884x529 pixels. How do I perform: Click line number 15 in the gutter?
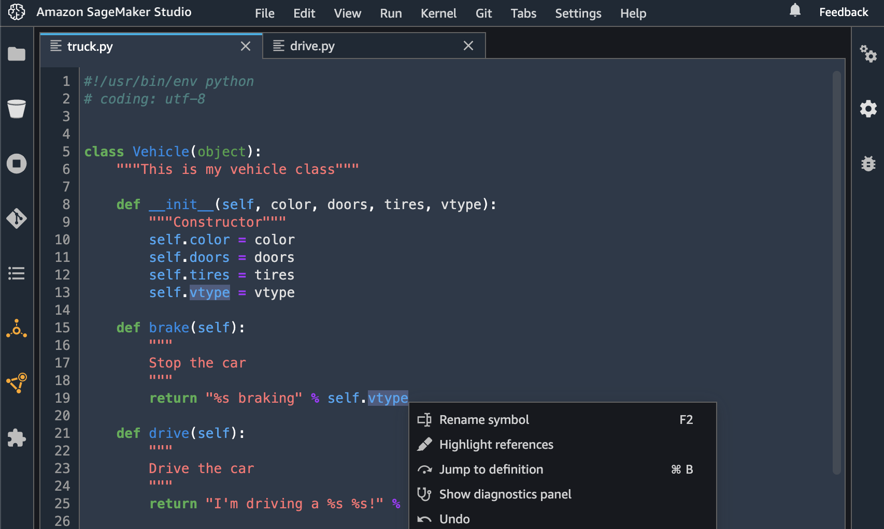(x=62, y=328)
